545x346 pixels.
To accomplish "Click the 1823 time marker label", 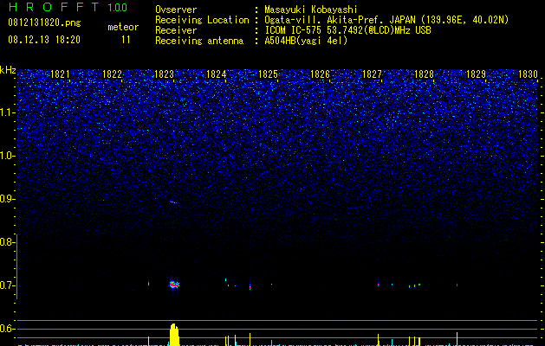I will point(164,74).
